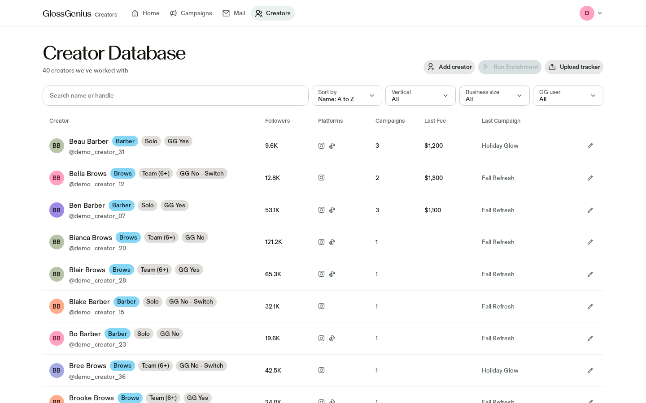The image size is (646, 403).
Task: Click the GG Yes tag on Blair Brows
Action: coord(189,270)
